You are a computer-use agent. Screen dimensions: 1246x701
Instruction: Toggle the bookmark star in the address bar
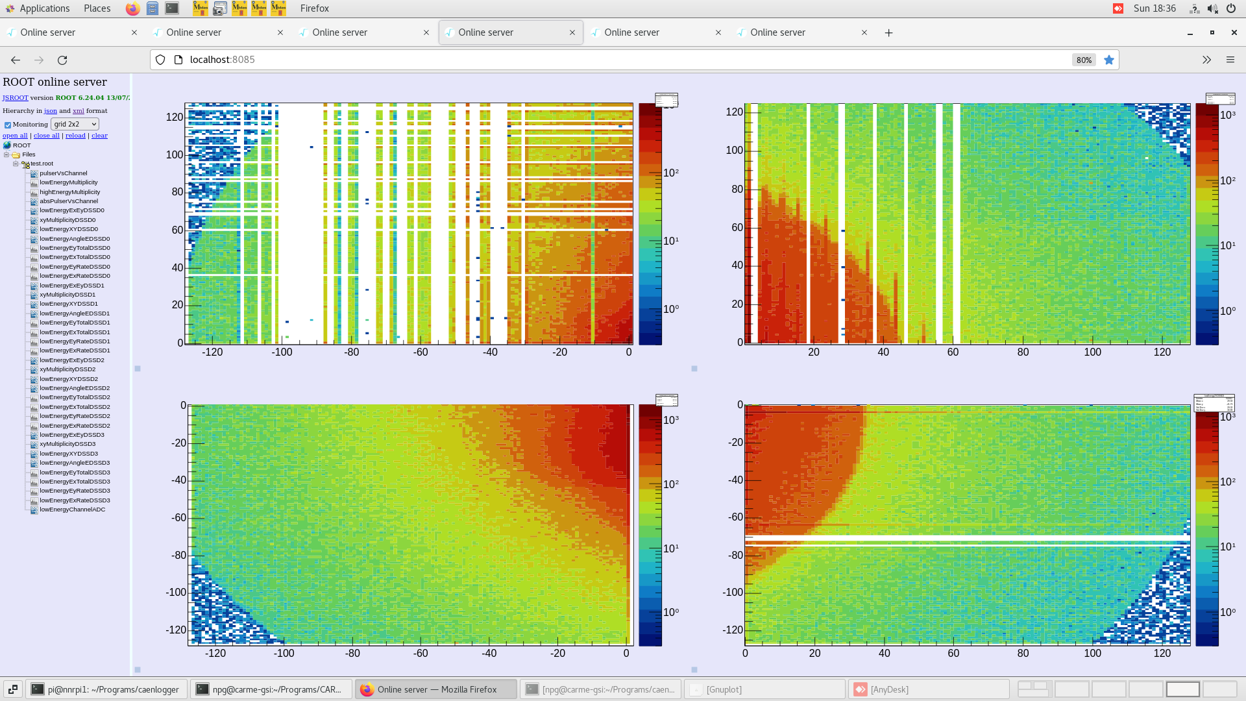[1110, 60]
